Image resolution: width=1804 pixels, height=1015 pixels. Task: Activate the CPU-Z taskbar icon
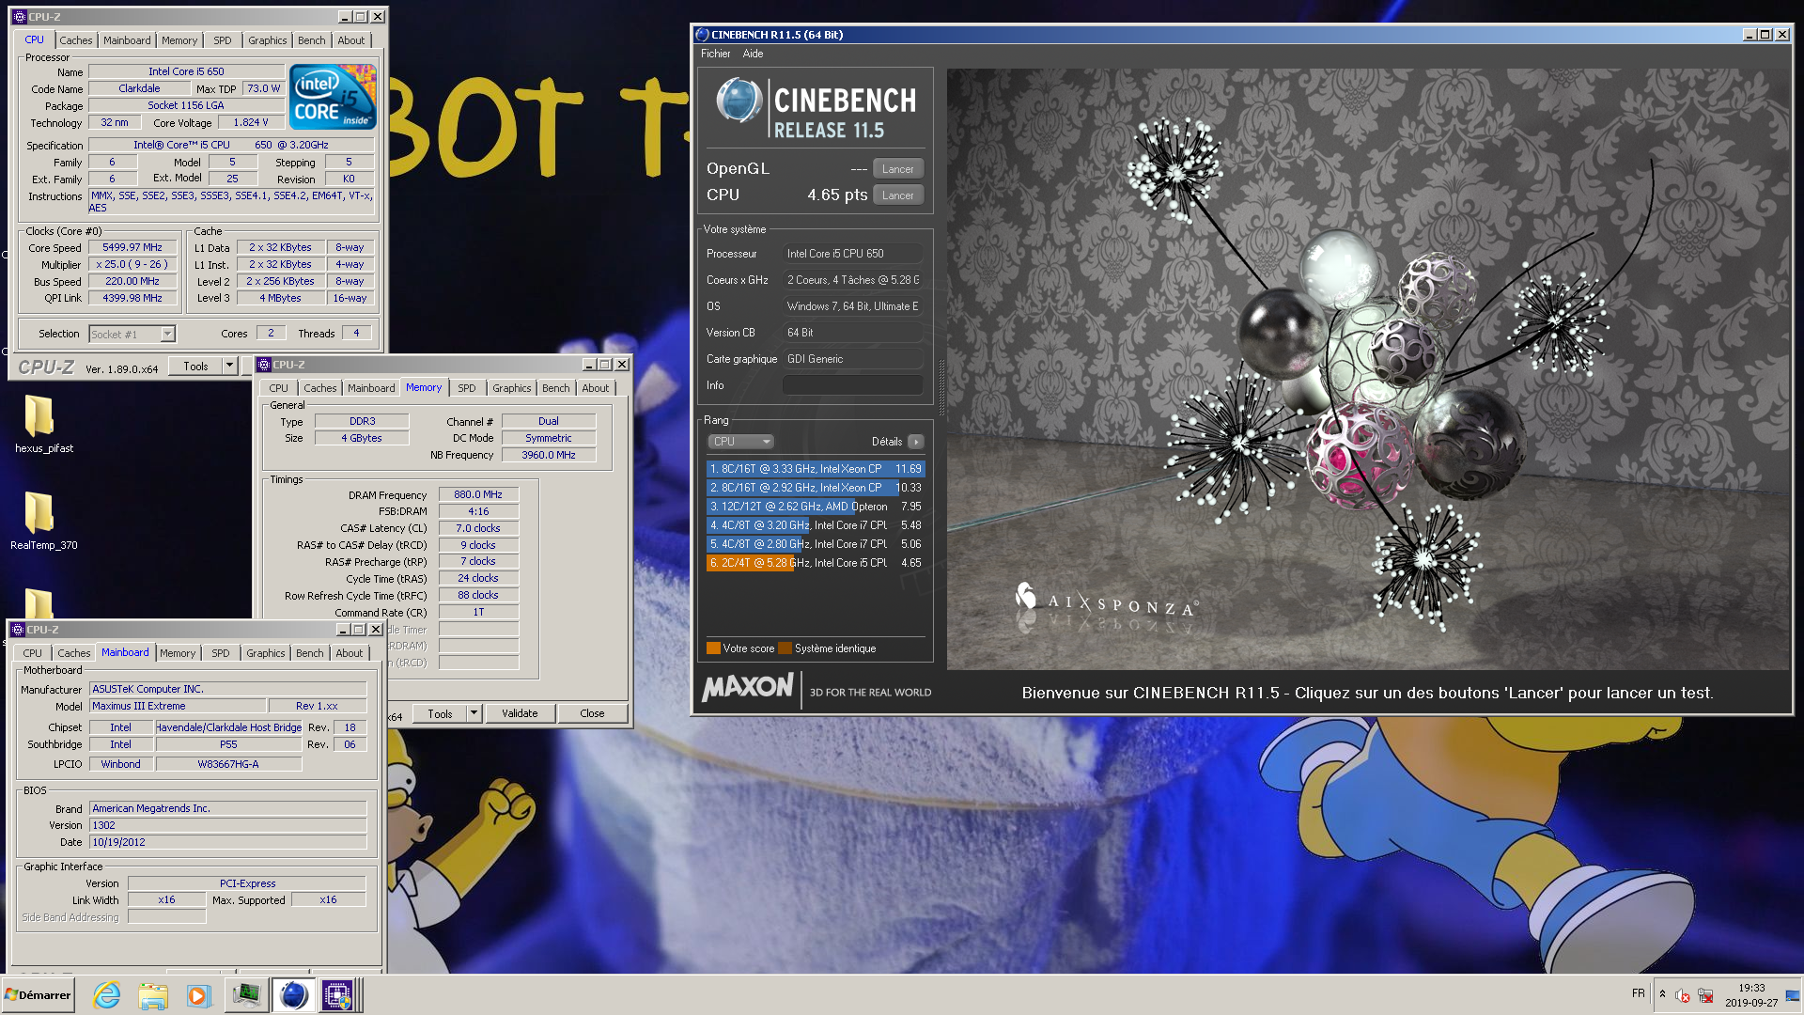point(337,994)
